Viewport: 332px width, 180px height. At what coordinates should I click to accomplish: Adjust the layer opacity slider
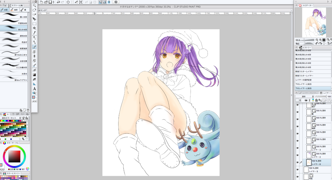pyautogui.click(x=321, y=97)
